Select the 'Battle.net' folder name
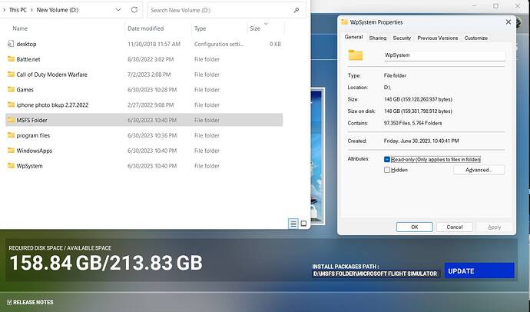The image size is (530, 312). pos(28,59)
